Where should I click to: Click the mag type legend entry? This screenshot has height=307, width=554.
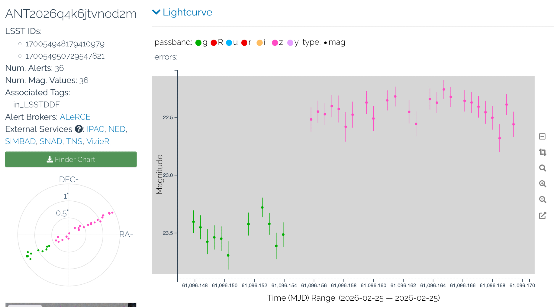(335, 42)
